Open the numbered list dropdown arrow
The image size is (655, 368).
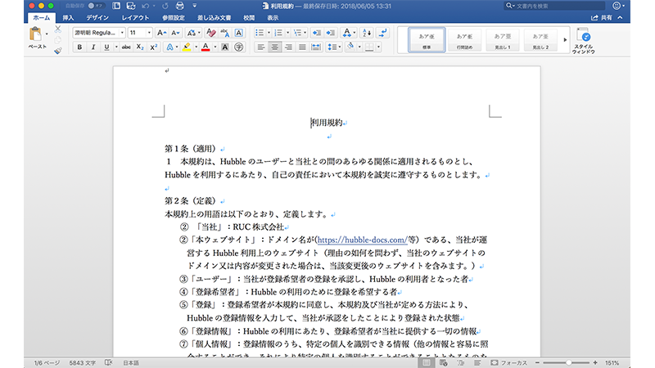287,33
